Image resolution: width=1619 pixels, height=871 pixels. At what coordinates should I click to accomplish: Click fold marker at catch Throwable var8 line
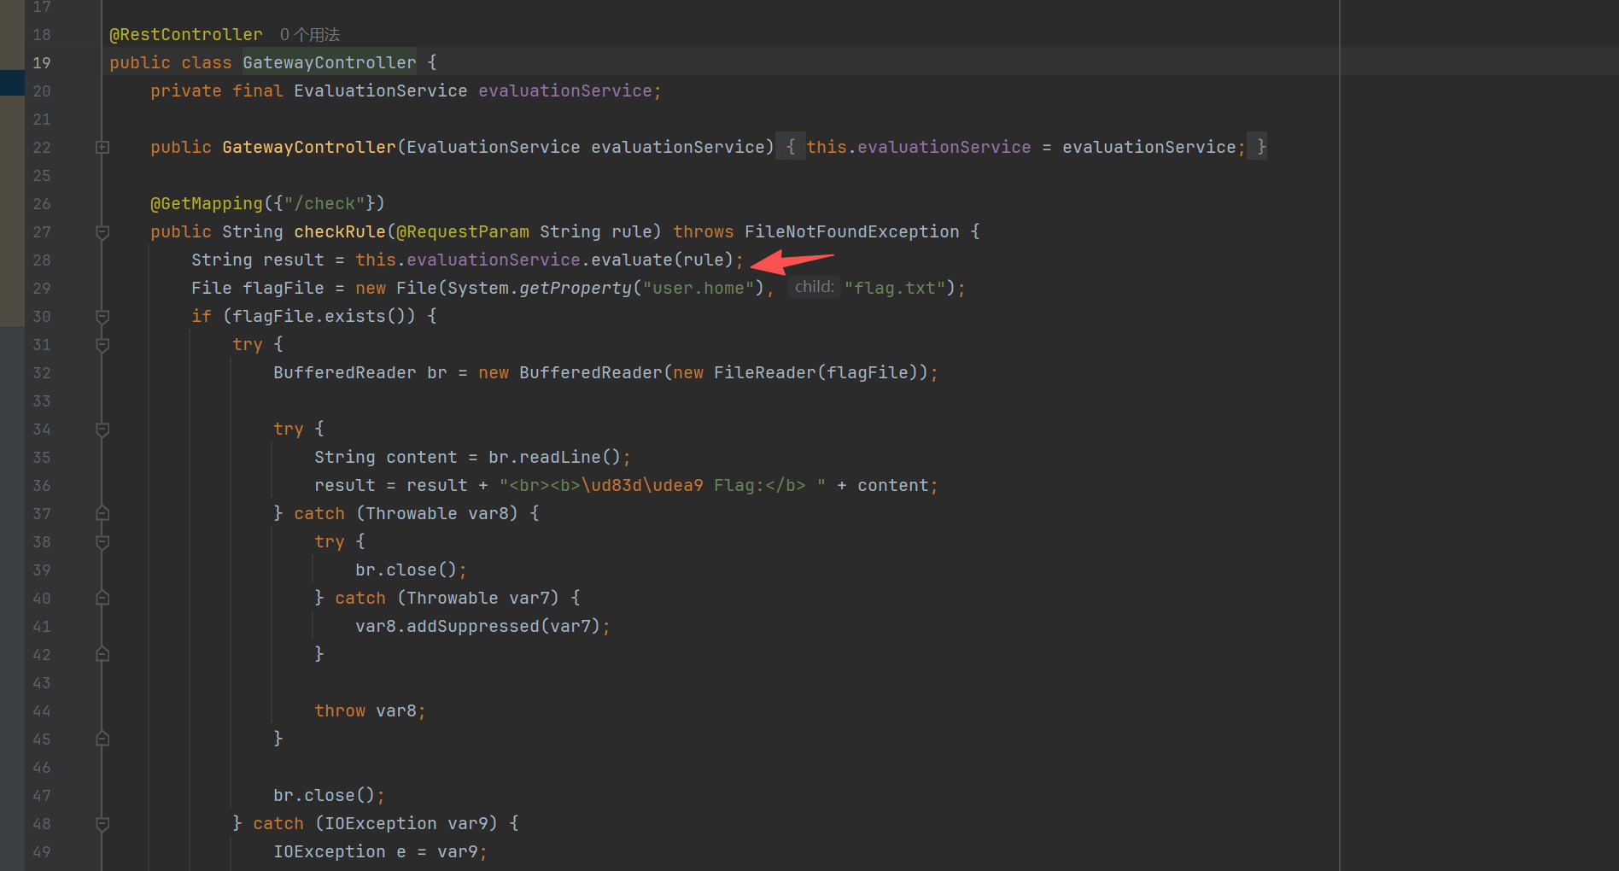(x=102, y=514)
